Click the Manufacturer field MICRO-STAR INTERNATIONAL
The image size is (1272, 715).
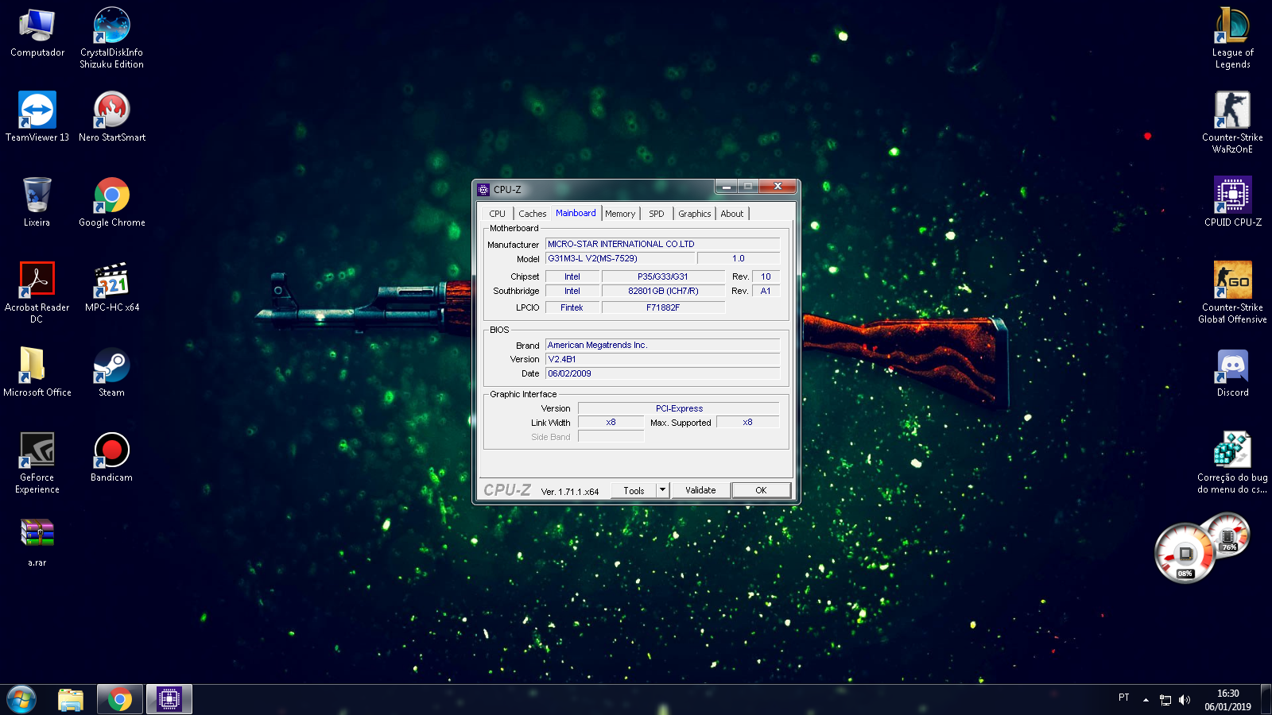click(x=662, y=244)
